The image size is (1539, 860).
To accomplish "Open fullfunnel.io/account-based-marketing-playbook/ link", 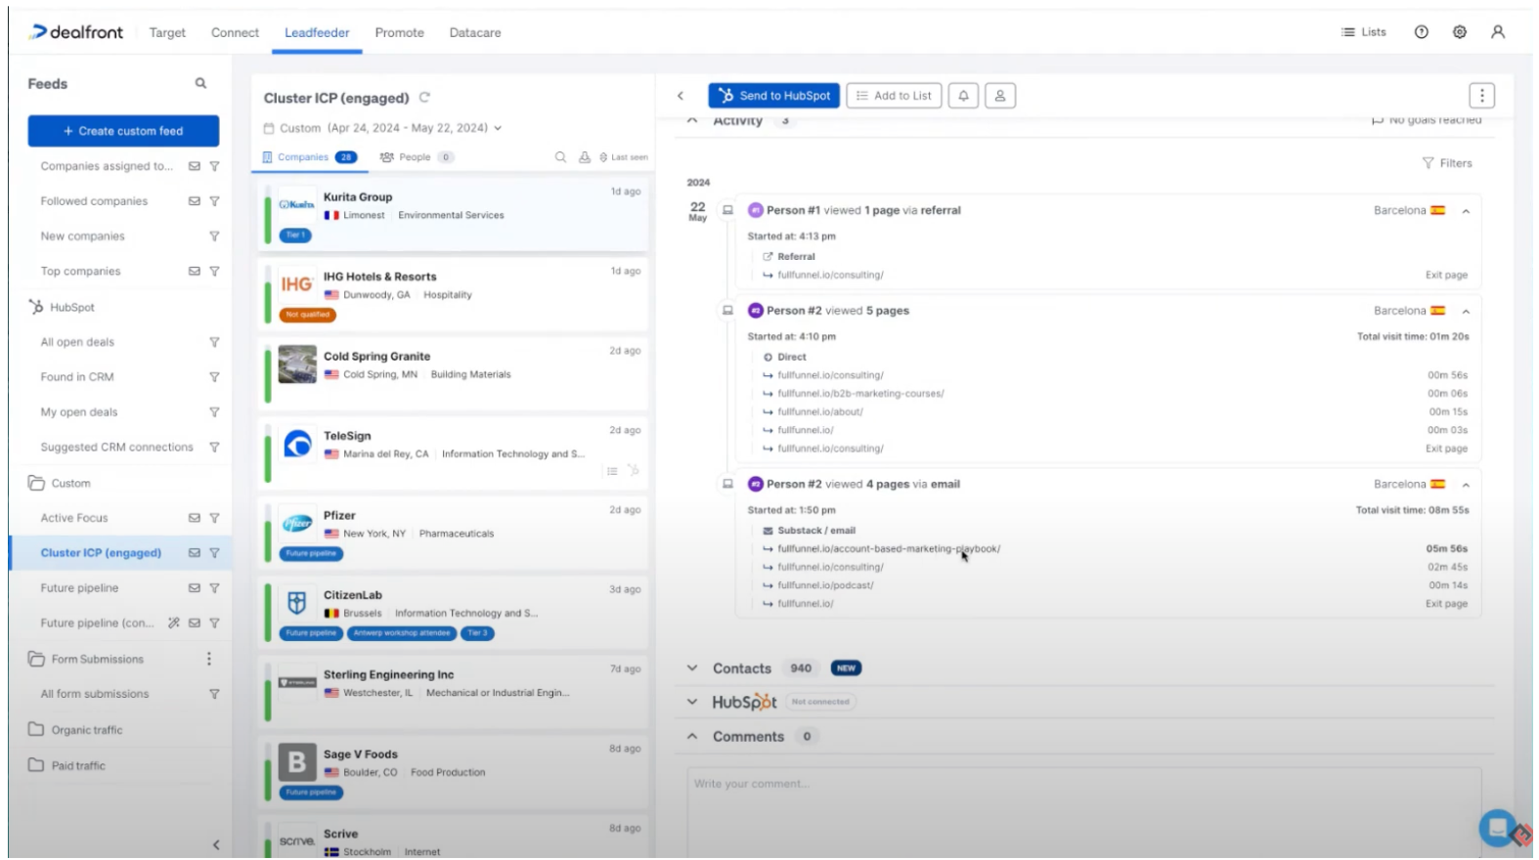I will click(x=889, y=549).
